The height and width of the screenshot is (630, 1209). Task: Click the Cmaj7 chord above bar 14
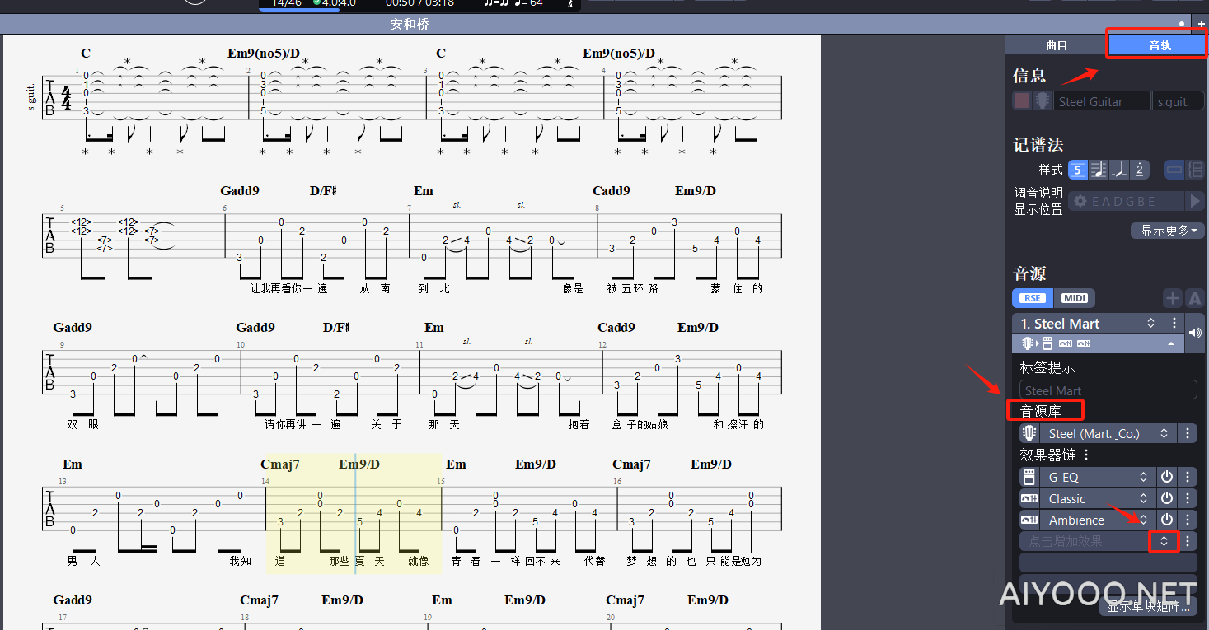280,464
